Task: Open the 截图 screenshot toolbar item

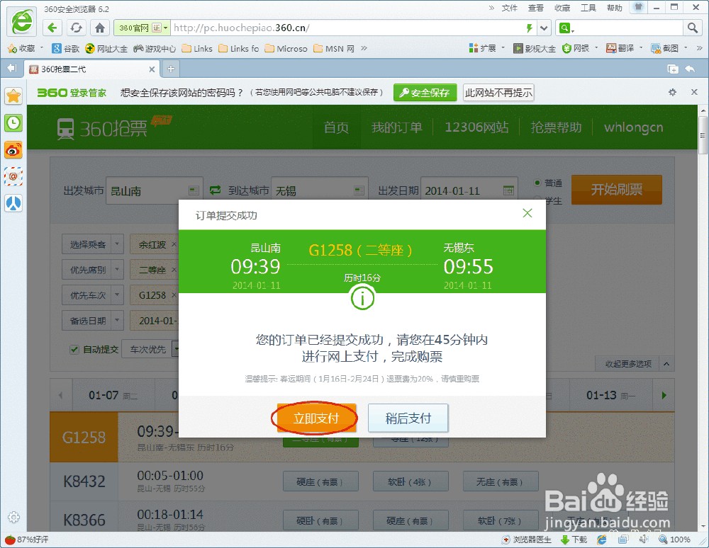Action: tap(665, 48)
